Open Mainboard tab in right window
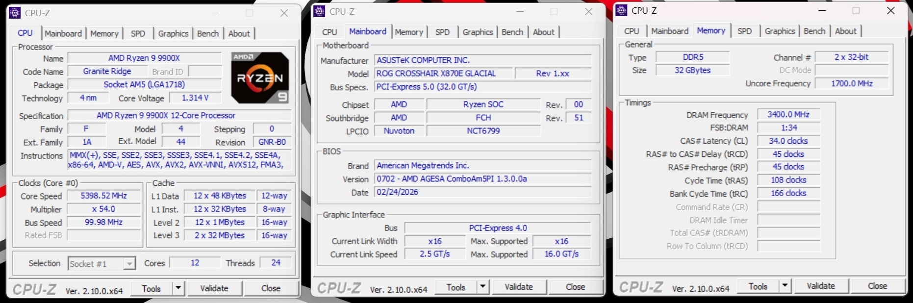The image size is (913, 303). (x=670, y=31)
